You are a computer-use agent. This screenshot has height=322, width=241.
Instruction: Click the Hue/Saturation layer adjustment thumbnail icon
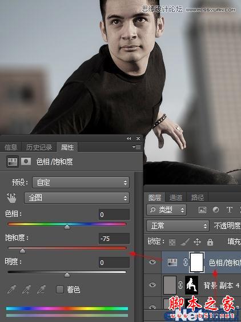(172, 262)
